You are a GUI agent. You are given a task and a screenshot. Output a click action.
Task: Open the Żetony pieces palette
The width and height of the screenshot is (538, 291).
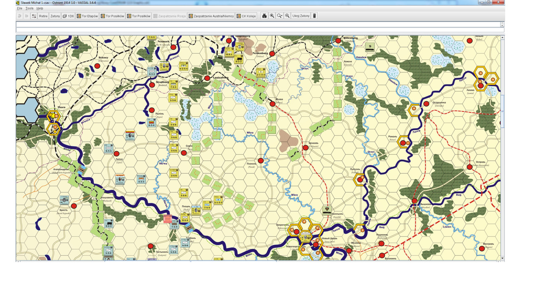[55, 16]
